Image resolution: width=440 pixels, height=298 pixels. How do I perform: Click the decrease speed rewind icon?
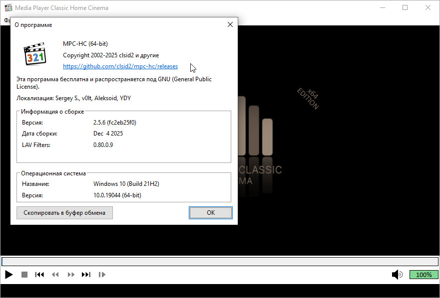[55, 275]
